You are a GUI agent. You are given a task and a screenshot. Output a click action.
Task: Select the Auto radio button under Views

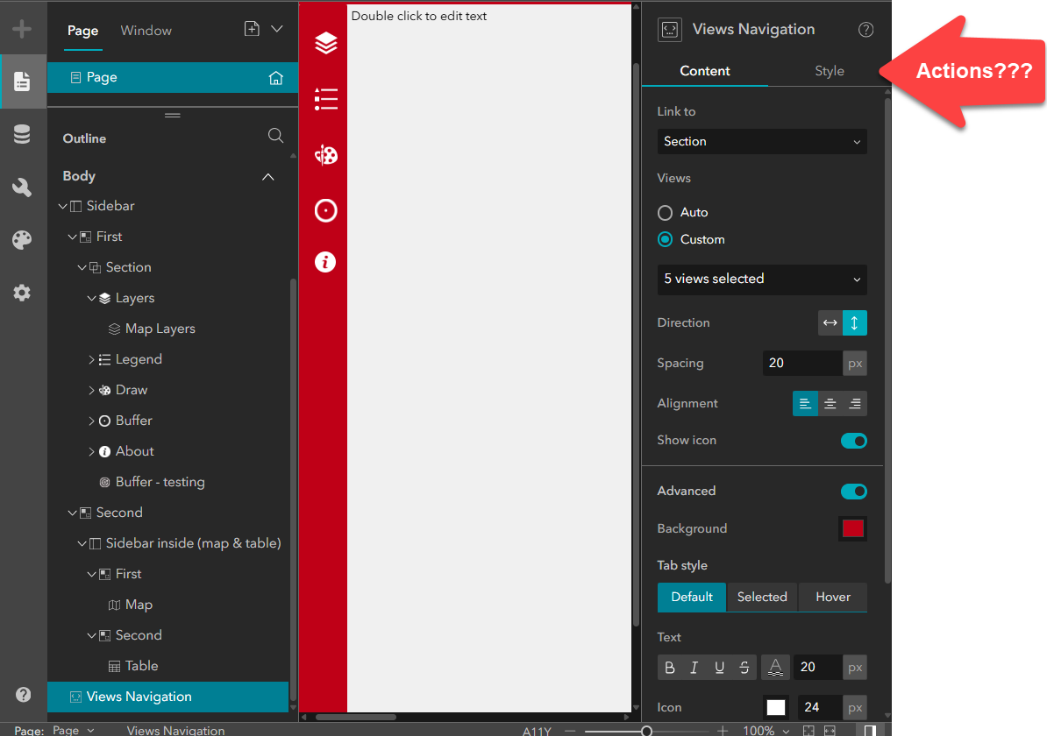click(665, 212)
